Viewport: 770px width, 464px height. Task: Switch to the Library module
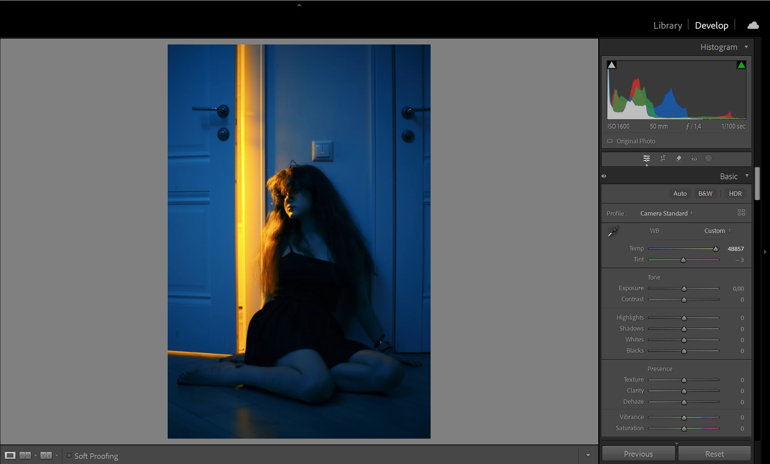point(667,25)
